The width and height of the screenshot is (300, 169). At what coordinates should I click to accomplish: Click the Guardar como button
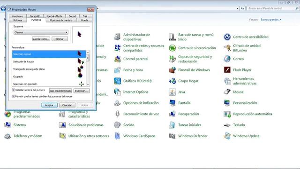click(x=41, y=39)
